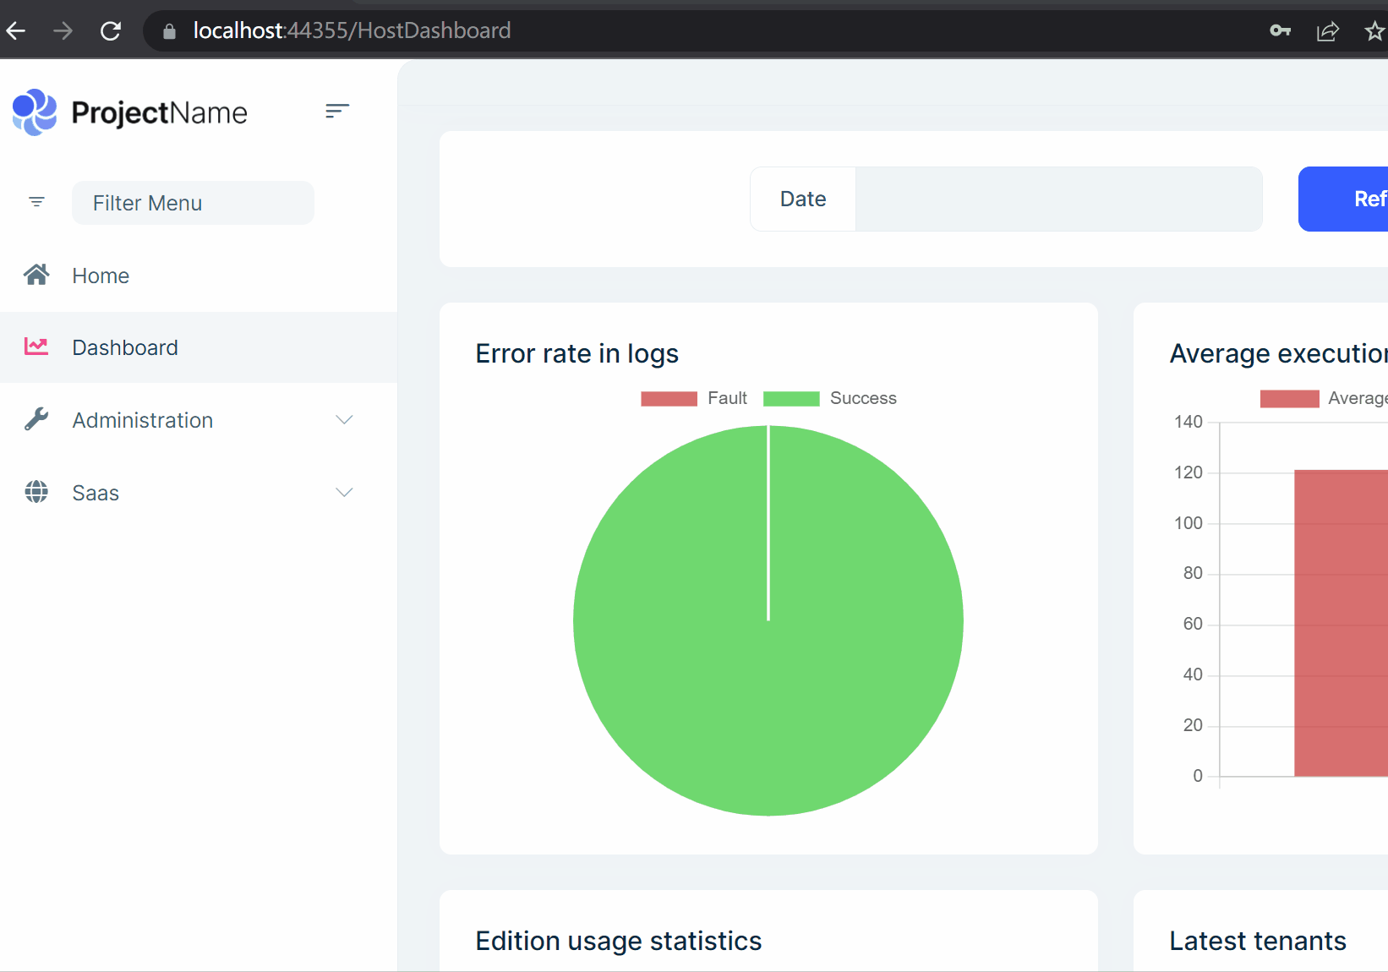
Task: Focus the Filter Menu search field
Action: (x=193, y=203)
